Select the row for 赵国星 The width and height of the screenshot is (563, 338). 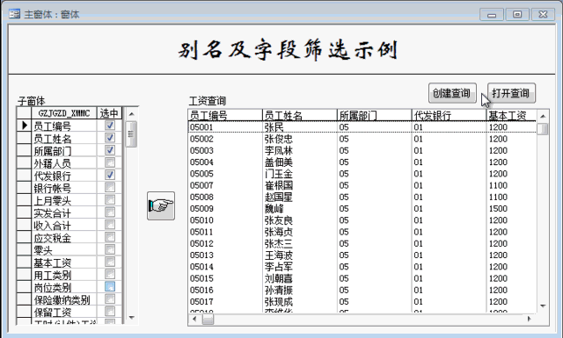point(362,198)
